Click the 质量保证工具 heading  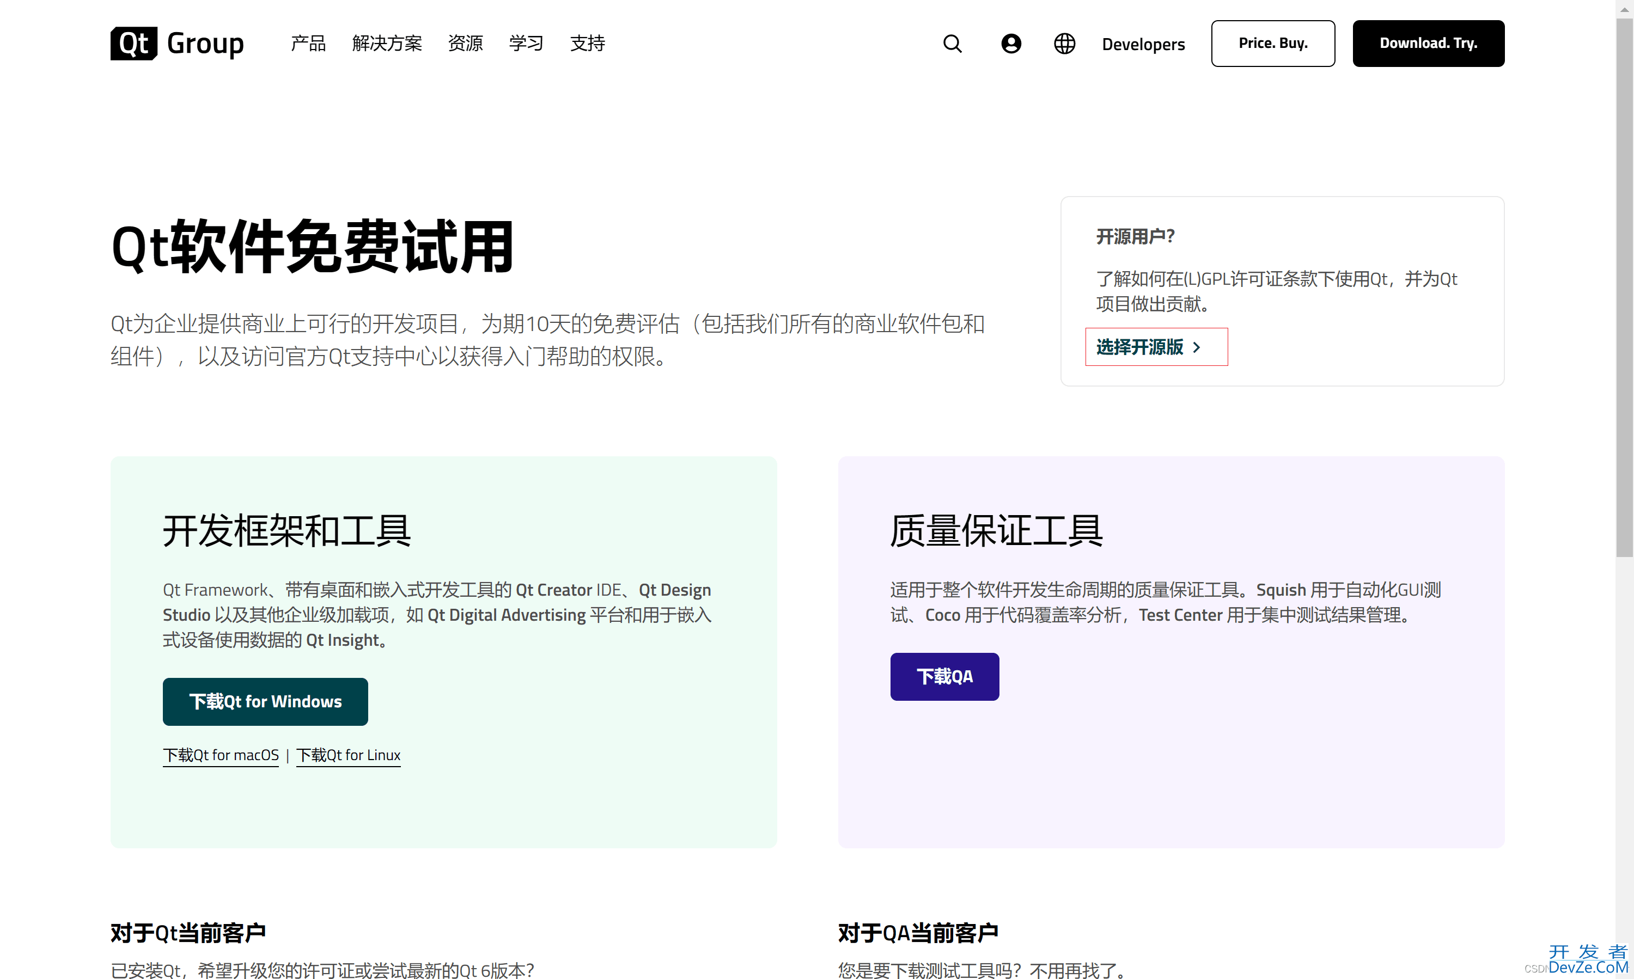tap(996, 530)
